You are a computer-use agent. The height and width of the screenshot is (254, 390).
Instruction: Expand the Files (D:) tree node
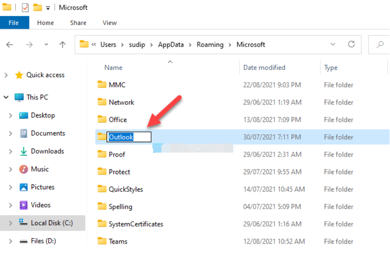point(10,241)
